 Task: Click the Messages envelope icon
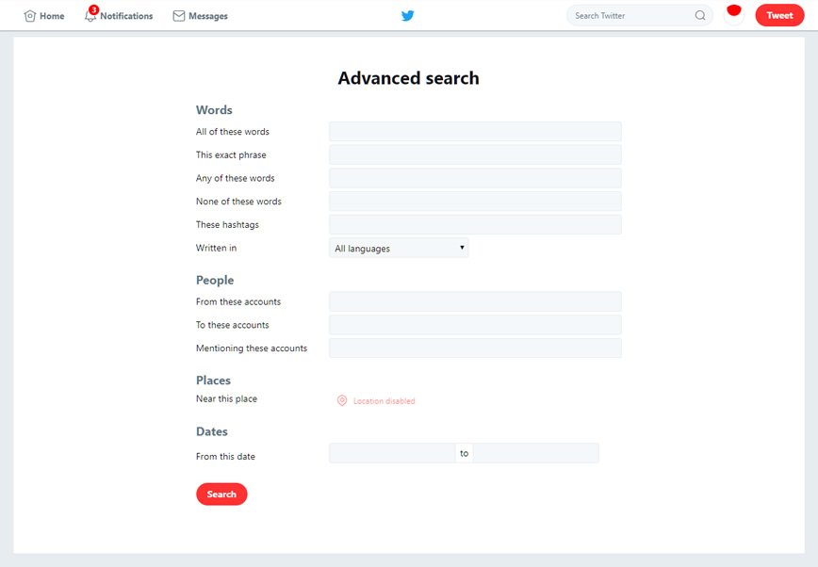click(x=179, y=16)
